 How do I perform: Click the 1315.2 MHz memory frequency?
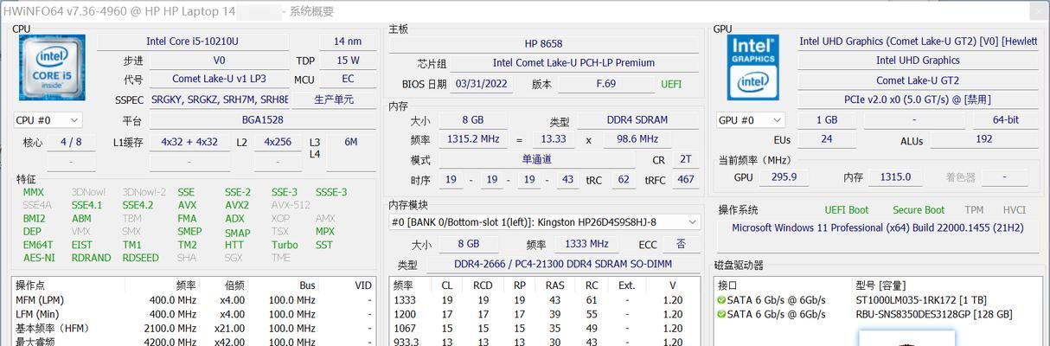[x=474, y=139]
